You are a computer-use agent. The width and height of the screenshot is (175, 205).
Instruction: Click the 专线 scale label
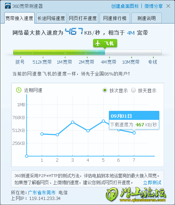point(152,62)
